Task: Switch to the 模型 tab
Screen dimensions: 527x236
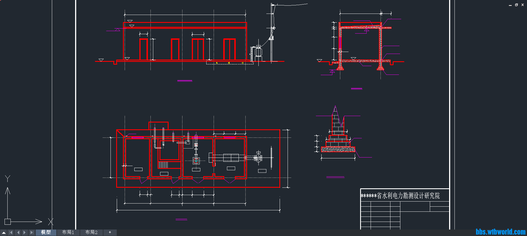Action: pos(46,232)
